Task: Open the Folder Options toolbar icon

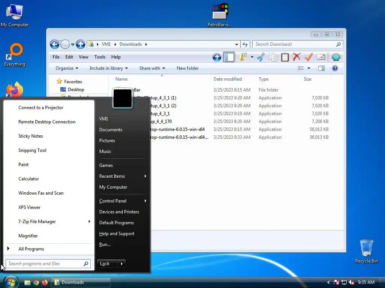Action: [x=243, y=57]
